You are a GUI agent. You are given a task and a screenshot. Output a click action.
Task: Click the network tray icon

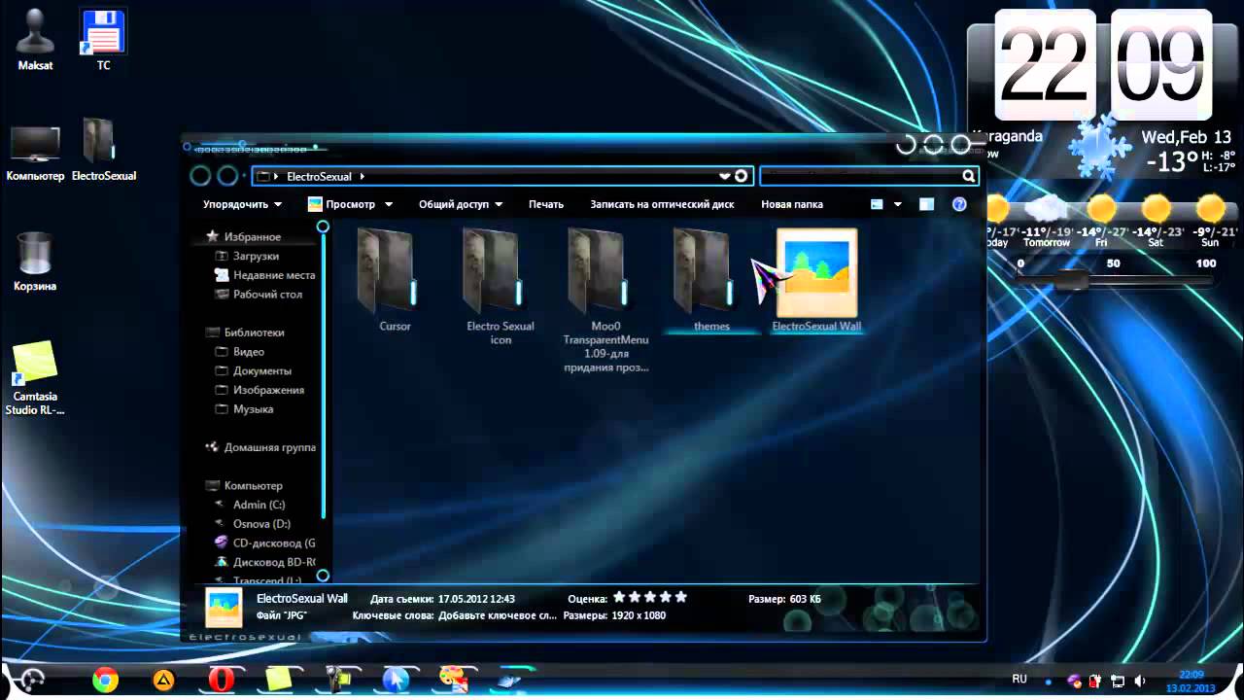click(x=1118, y=681)
